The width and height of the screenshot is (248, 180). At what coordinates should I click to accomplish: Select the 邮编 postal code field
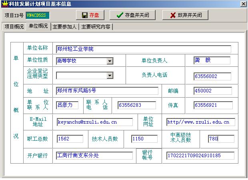click(212, 91)
